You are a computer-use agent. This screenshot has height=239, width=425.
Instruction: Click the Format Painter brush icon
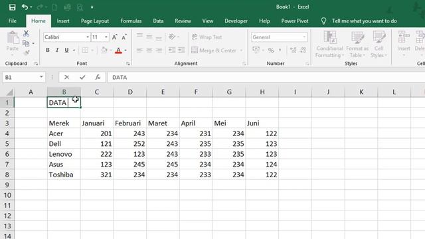(27, 53)
